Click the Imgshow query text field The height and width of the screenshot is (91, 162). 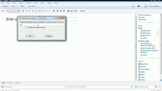coord(42,25)
